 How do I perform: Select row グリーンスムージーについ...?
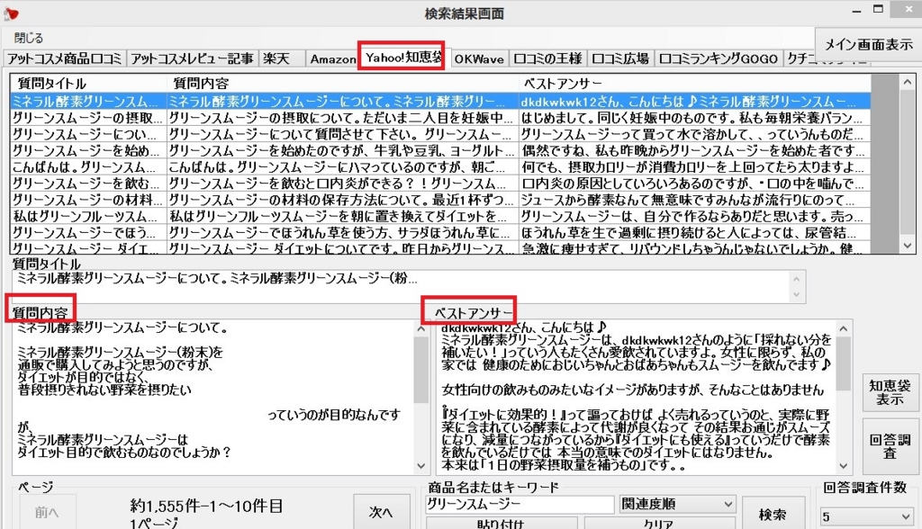[x=440, y=134]
